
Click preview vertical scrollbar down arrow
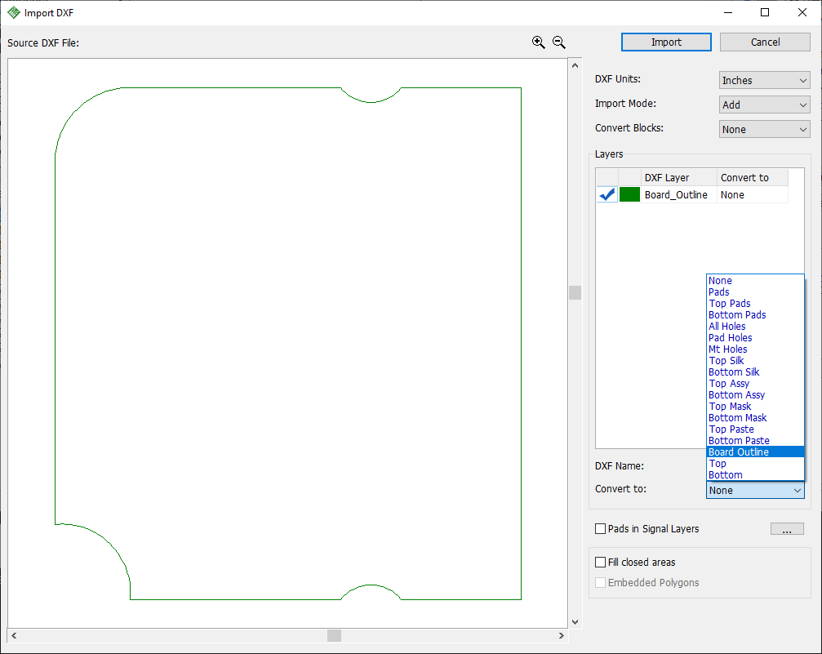575,622
